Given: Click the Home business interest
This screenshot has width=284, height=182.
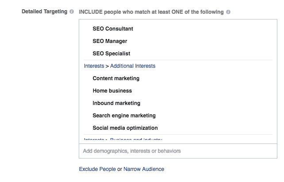Looking at the screenshot, I should pos(112,91).
